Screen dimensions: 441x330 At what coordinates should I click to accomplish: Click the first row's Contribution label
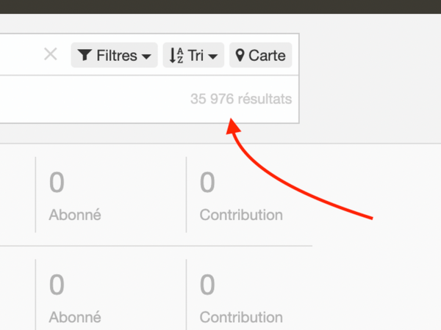tap(241, 216)
